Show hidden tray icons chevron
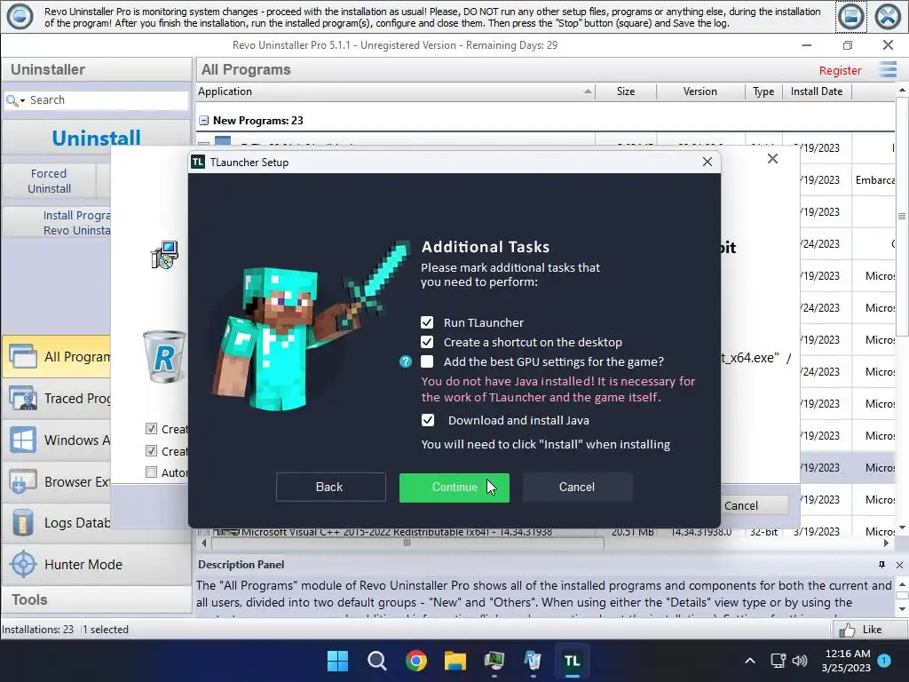This screenshot has height=682, width=909. pos(749,661)
